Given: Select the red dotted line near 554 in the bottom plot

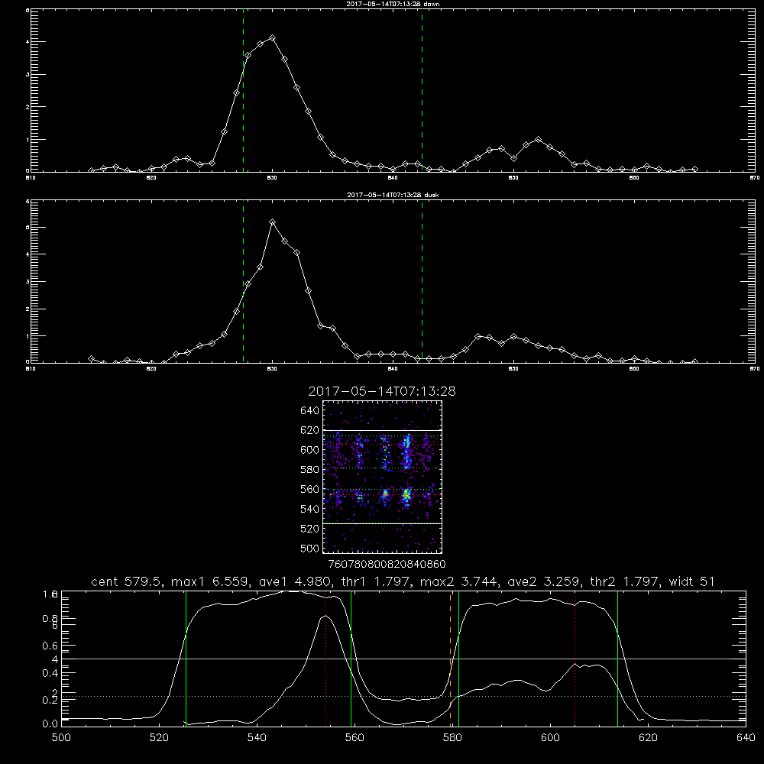Looking at the screenshot, I should point(325,659).
